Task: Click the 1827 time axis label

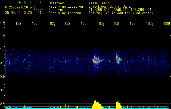Action: coord(117,23)
